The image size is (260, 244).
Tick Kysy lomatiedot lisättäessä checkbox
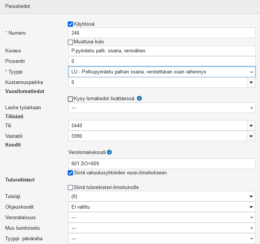tap(70, 99)
